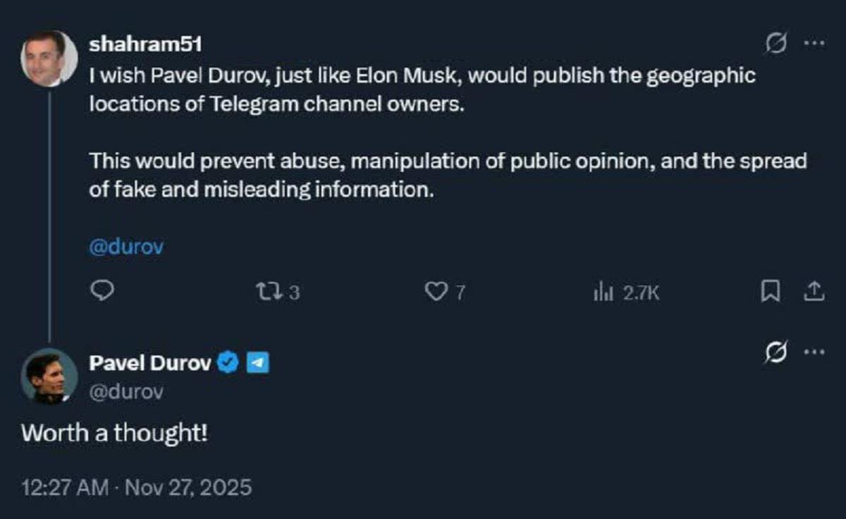This screenshot has width=846, height=519.
Task: Open Grok icon on shahram51's post
Action: (776, 44)
